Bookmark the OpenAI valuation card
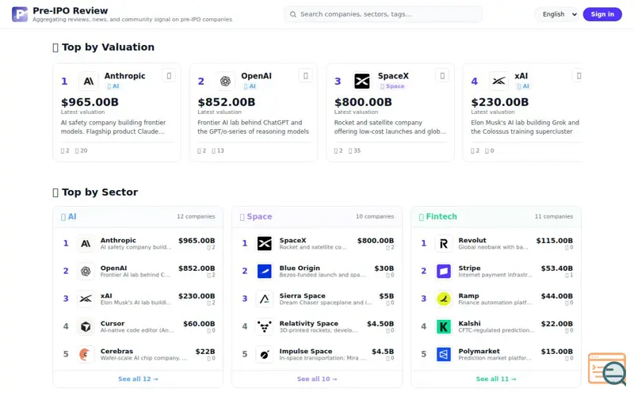The height and width of the screenshot is (396, 634). 306,75
